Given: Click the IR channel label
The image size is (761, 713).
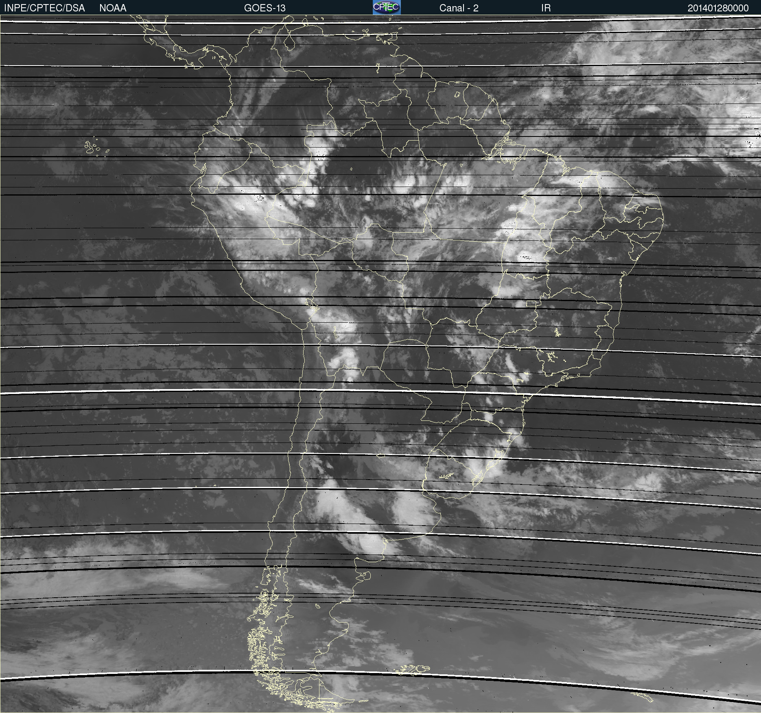Looking at the screenshot, I should click(546, 8).
